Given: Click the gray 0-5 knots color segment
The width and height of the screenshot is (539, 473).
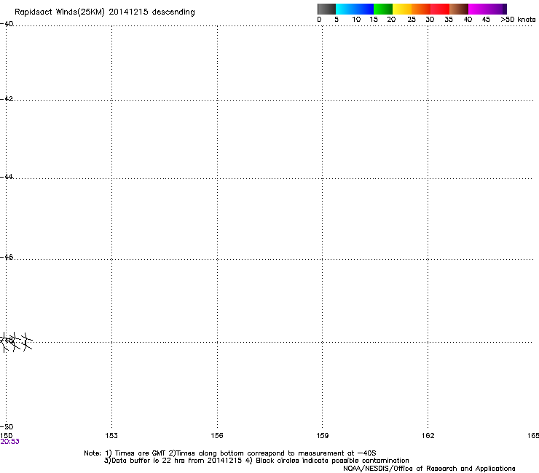Looking at the screenshot, I should (326, 9).
